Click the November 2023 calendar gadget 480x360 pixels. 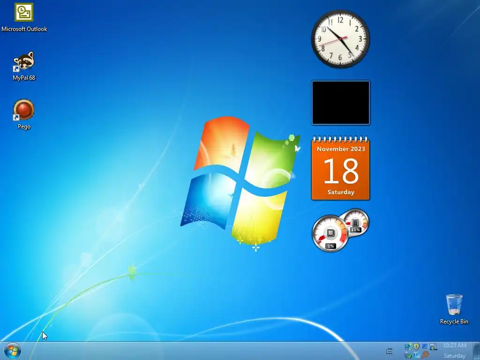[x=340, y=168]
